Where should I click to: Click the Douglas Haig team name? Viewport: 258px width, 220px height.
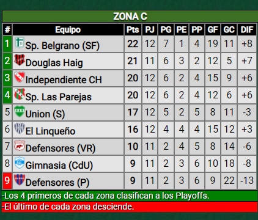[54, 62]
